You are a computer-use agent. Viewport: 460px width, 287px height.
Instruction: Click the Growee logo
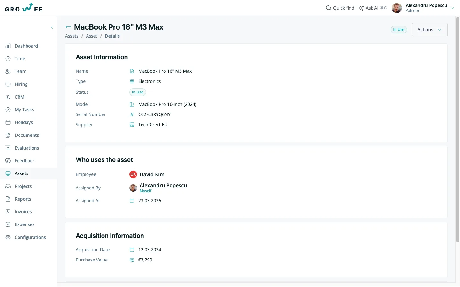click(24, 8)
